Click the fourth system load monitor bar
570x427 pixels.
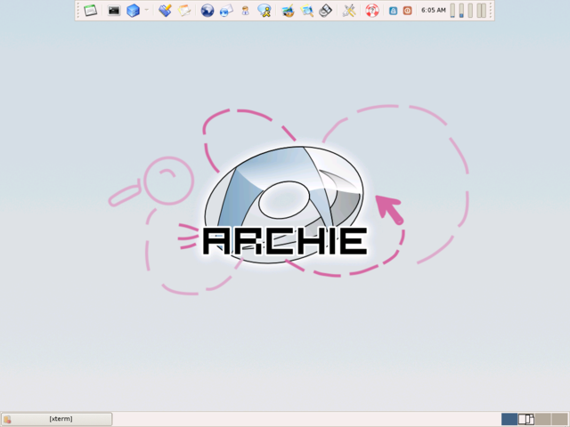click(481, 11)
